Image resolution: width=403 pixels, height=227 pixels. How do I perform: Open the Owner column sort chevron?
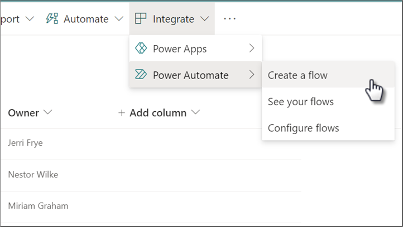click(48, 112)
